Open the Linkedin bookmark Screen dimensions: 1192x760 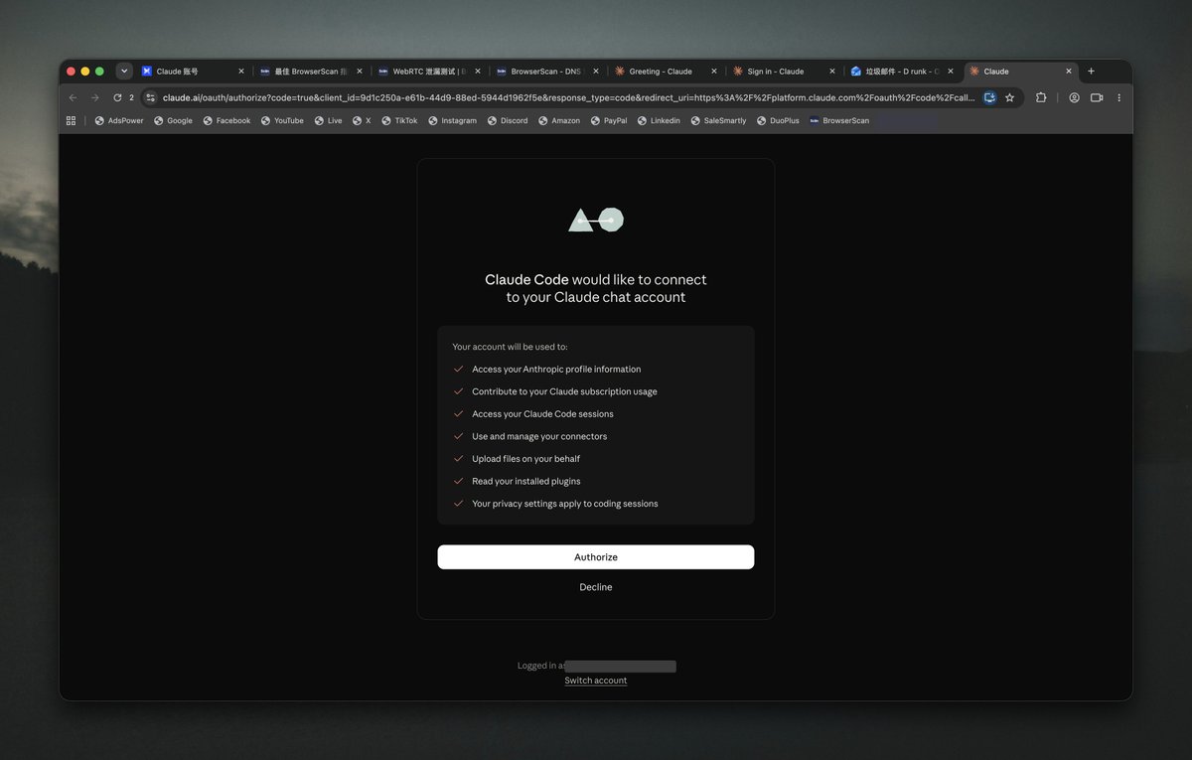click(659, 120)
